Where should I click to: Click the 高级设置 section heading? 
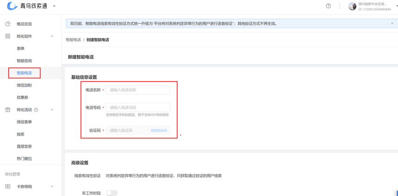[x=80, y=163]
